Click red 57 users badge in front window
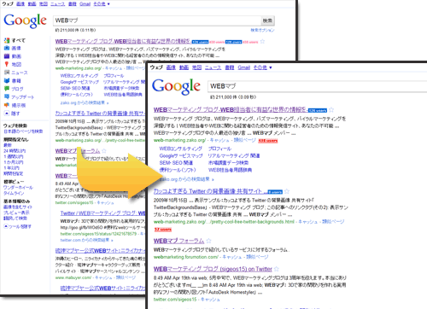This screenshot has height=309, width=427. [163, 230]
